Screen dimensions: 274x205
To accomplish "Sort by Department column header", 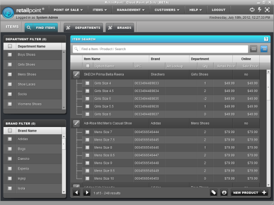I will coord(211,59).
